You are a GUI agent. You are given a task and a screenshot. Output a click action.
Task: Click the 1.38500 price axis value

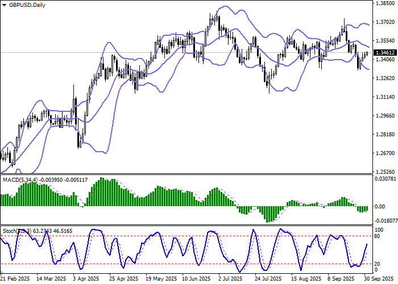click(385, 3)
